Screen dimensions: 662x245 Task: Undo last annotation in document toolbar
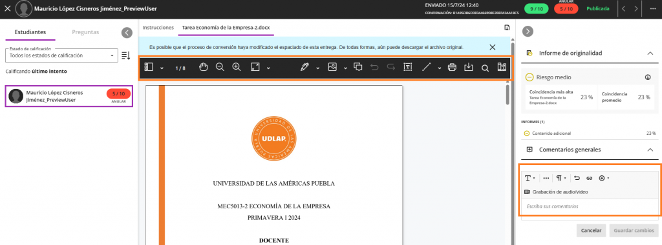coord(374,67)
